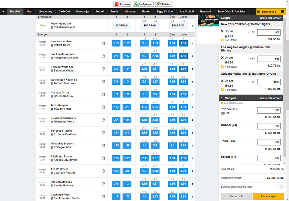Image resolution: width=289 pixels, height=201 pixels.
Task: Open sports dropdown arrow left of Baseball
Action: [x=3, y=12]
